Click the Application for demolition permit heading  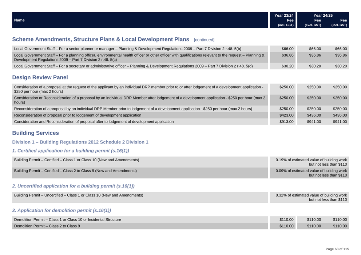[62, 210]
